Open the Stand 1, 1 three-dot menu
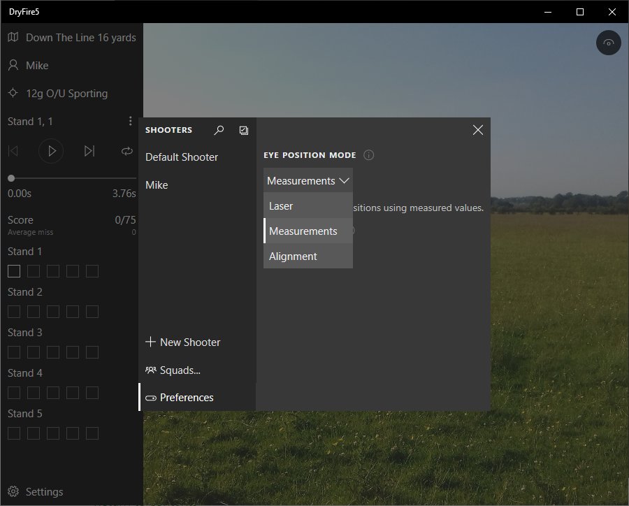This screenshot has width=629, height=506. 130,122
